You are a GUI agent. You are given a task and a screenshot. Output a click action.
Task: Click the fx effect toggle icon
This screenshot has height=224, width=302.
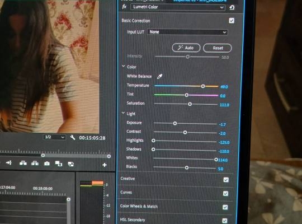point(124,7)
